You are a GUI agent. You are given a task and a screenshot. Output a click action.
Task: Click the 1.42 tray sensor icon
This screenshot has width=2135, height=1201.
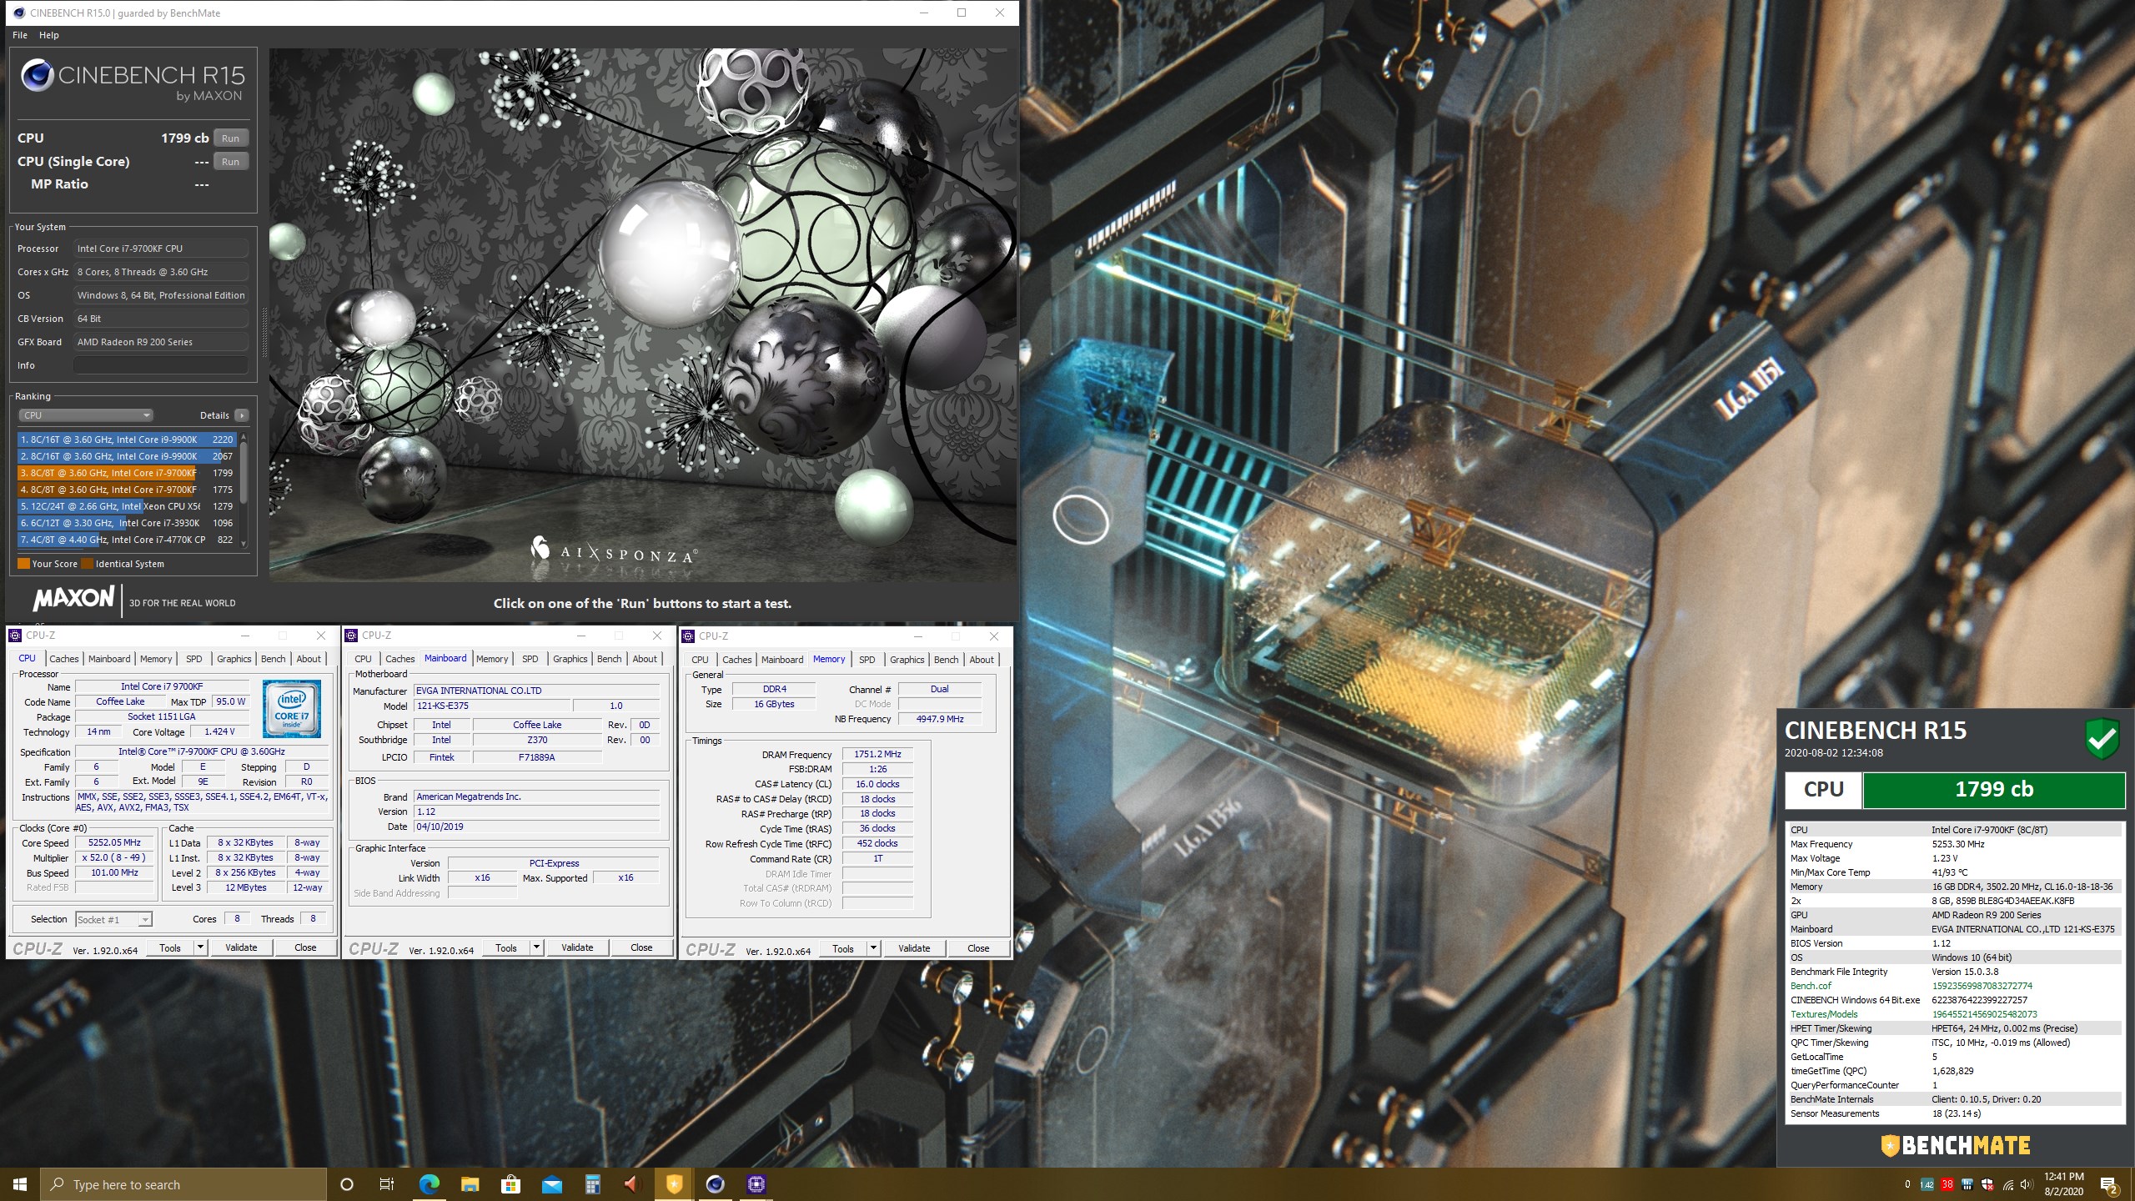[1927, 1184]
